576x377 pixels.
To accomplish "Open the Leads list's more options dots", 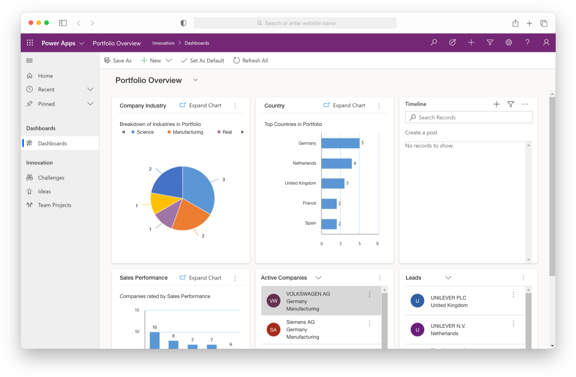I will [524, 278].
